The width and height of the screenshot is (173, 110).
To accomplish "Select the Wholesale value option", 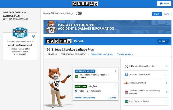I will [x=88, y=91].
